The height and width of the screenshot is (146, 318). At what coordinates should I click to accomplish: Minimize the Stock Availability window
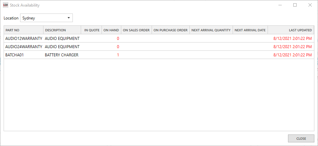click(280, 5)
